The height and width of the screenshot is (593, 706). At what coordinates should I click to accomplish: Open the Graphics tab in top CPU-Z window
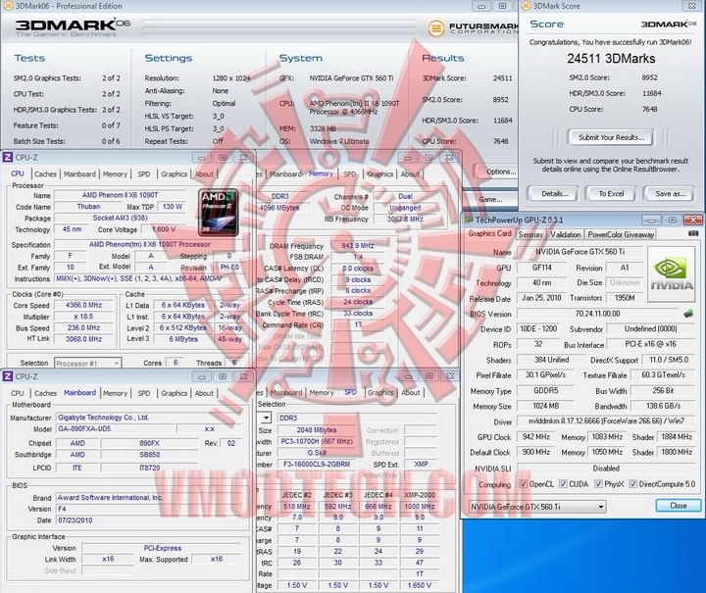(x=175, y=174)
